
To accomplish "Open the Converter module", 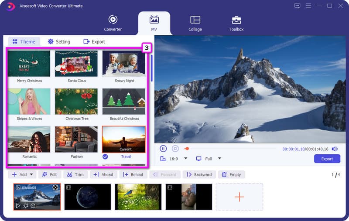I will [113, 23].
